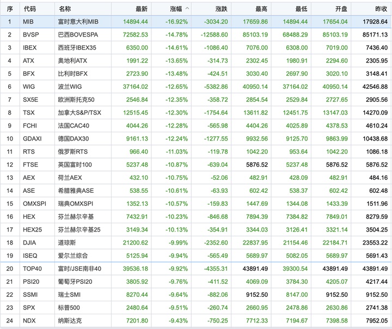
Task: Click code GDAXI
Action: pos(32,138)
